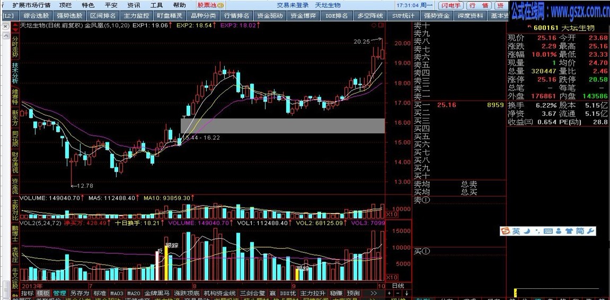Switch to 技术分析 sidebar tab
Viewport: 610px width, 300px height.
tap(15, 72)
